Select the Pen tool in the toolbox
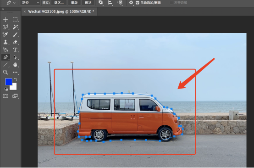This screenshot has width=254, height=168. click(x=6, y=57)
